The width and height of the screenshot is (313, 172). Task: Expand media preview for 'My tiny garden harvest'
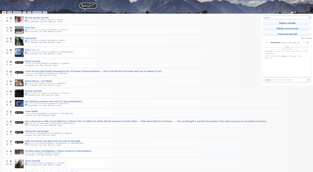tap(26, 20)
